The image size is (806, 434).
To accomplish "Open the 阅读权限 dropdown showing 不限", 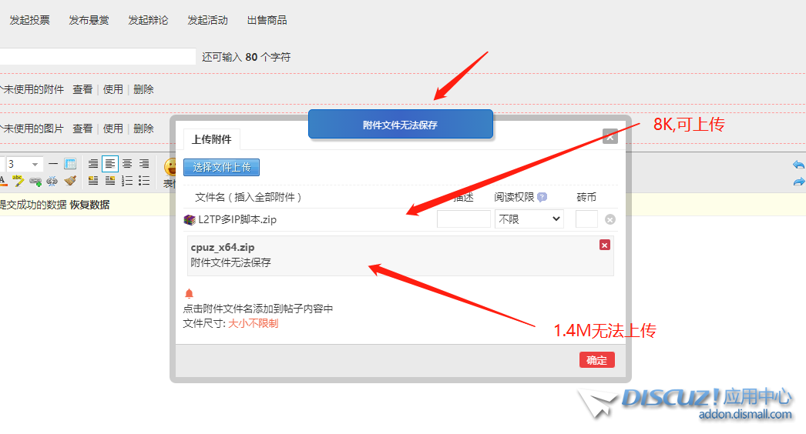I will (x=529, y=219).
